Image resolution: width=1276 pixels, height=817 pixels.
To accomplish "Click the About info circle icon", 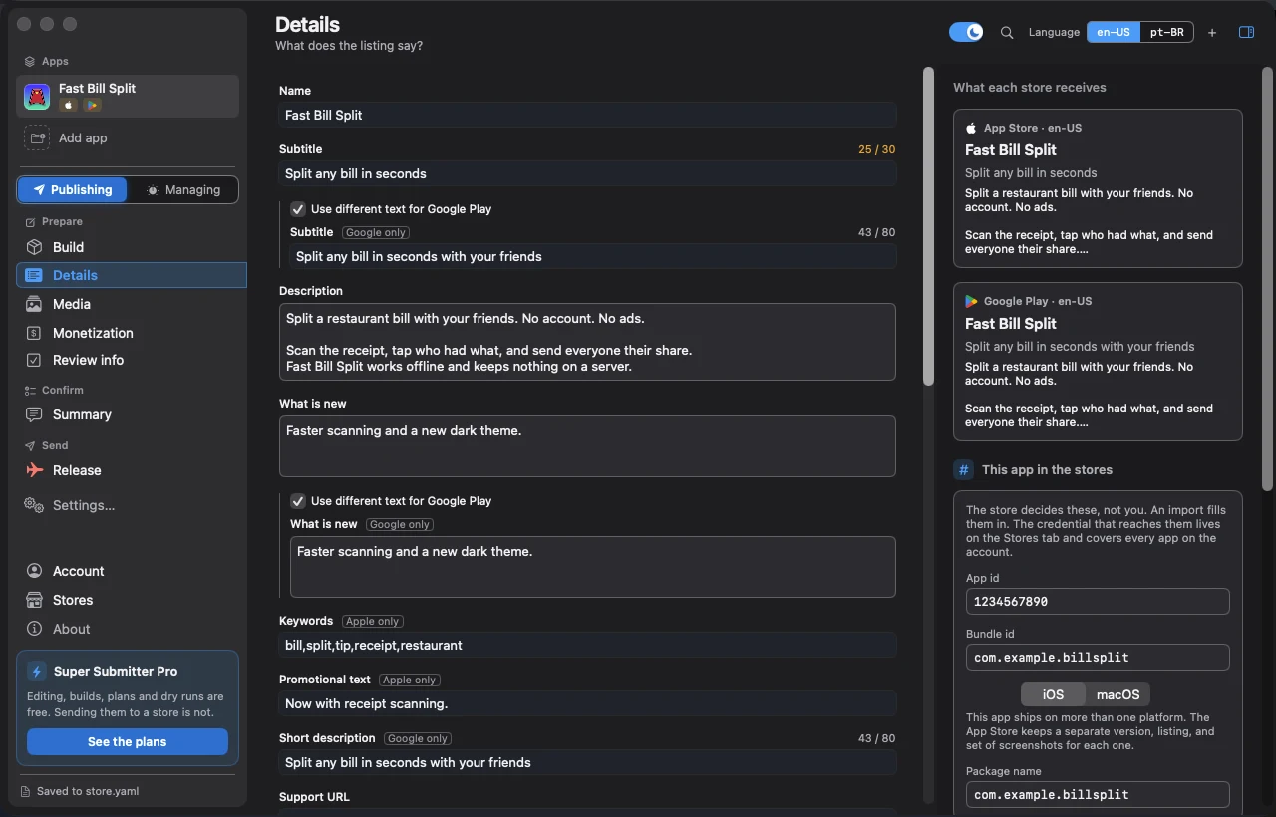I will click(34, 629).
